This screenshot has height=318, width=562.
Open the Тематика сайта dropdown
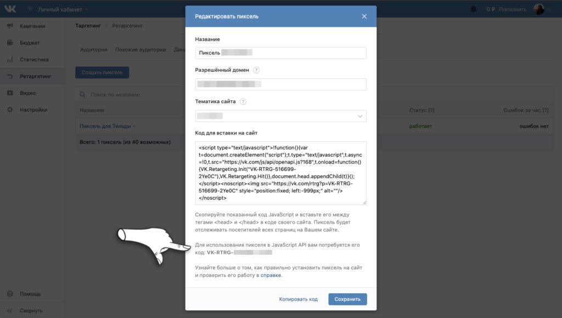(280, 116)
